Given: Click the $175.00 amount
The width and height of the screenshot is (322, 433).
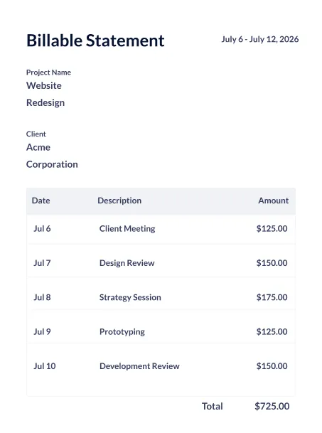Looking at the screenshot, I should point(272,297).
